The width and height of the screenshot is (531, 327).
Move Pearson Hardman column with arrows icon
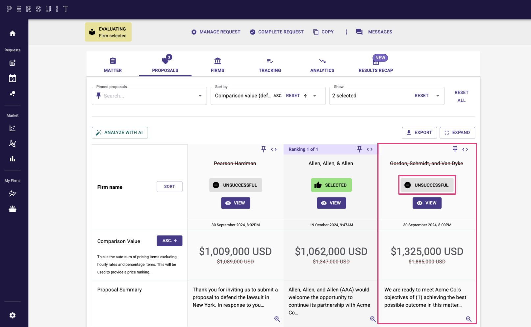(274, 149)
